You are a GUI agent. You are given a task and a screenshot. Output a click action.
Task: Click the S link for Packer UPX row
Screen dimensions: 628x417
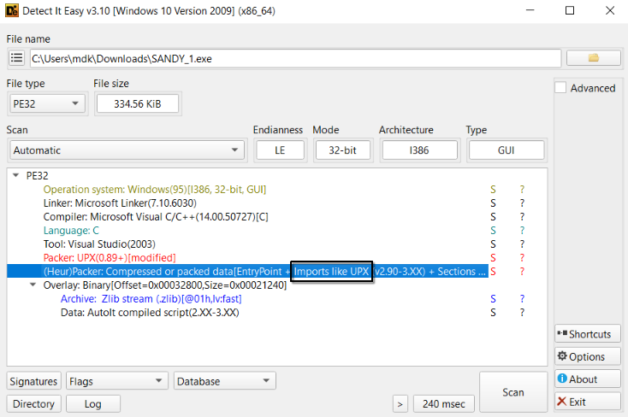pyautogui.click(x=493, y=257)
